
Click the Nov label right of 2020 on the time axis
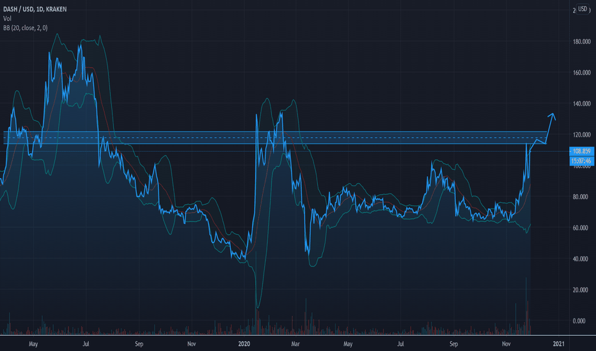[506, 344]
